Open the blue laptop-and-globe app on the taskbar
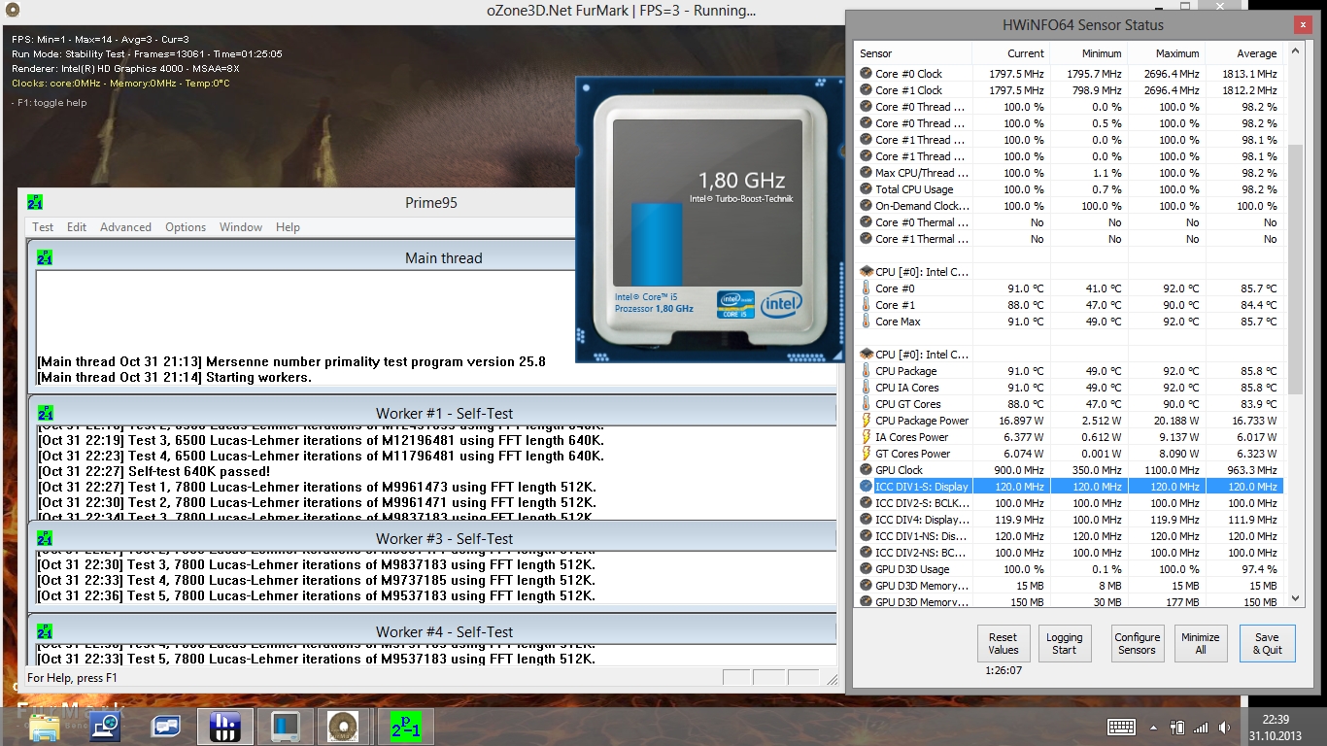This screenshot has width=1327, height=746. pos(106,727)
